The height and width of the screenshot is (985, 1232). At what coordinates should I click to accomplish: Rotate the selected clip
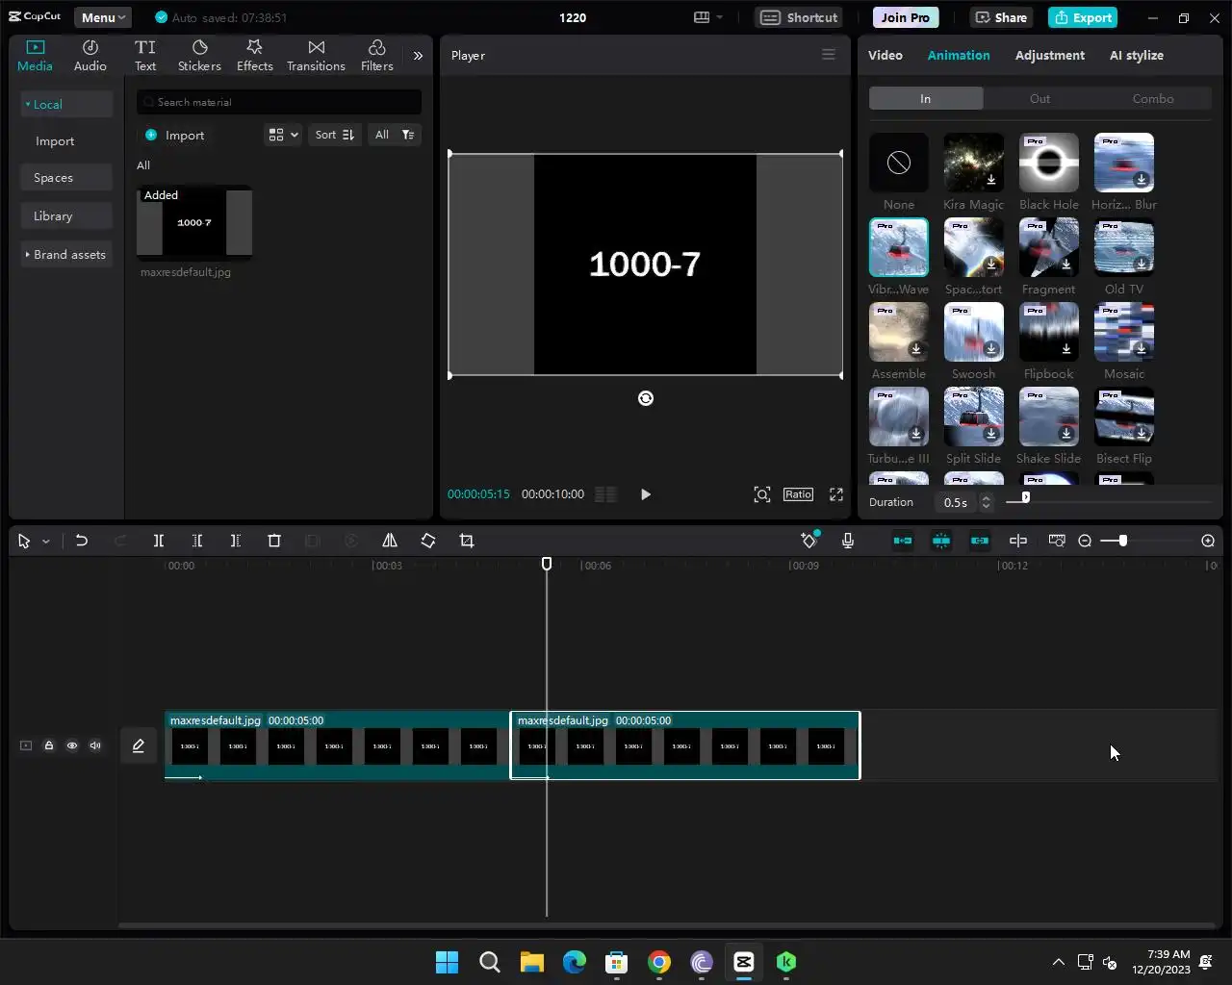coord(428,541)
